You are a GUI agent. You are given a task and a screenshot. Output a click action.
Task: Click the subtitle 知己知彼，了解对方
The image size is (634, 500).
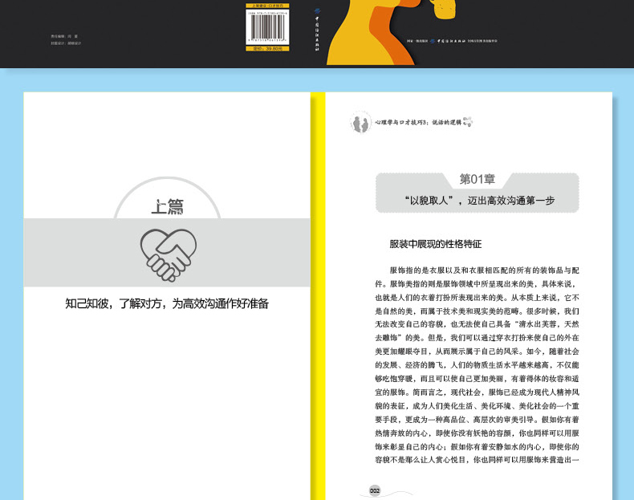tap(167, 303)
